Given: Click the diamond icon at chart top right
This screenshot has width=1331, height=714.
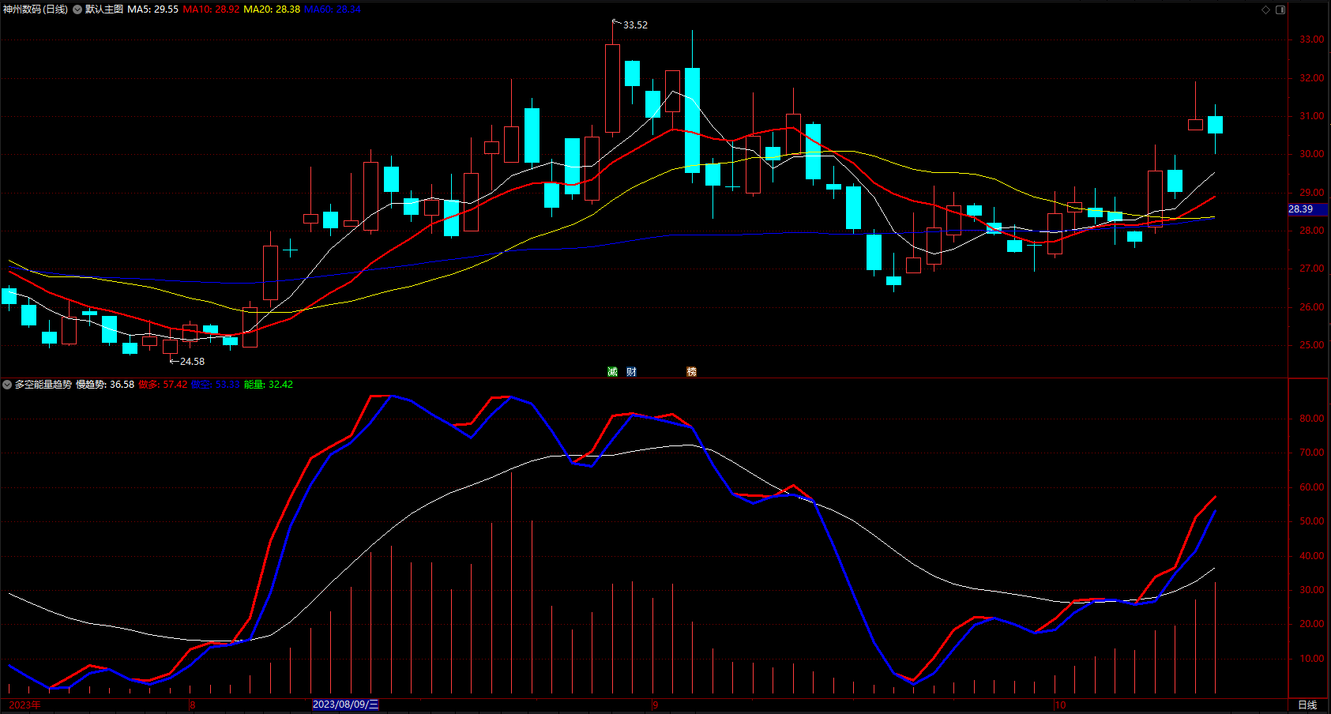Looking at the screenshot, I should pyautogui.click(x=1265, y=9).
